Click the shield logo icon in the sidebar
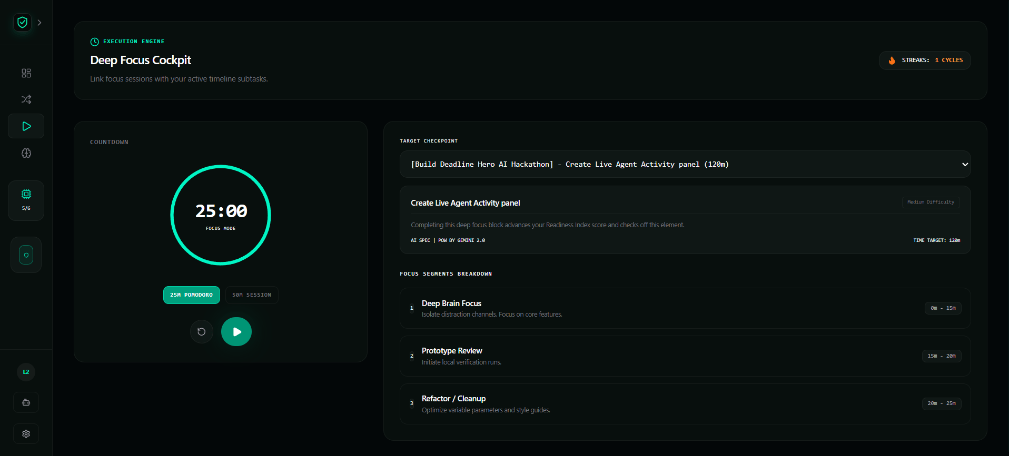The image size is (1009, 456). [x=22, y=22]
